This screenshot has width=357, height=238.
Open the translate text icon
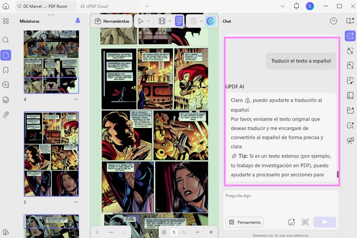[350, 50]
